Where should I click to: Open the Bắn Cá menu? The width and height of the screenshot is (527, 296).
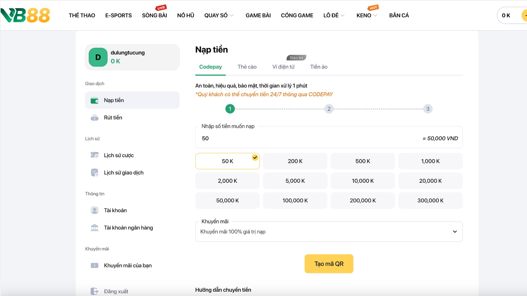click(x=399, y=15)
